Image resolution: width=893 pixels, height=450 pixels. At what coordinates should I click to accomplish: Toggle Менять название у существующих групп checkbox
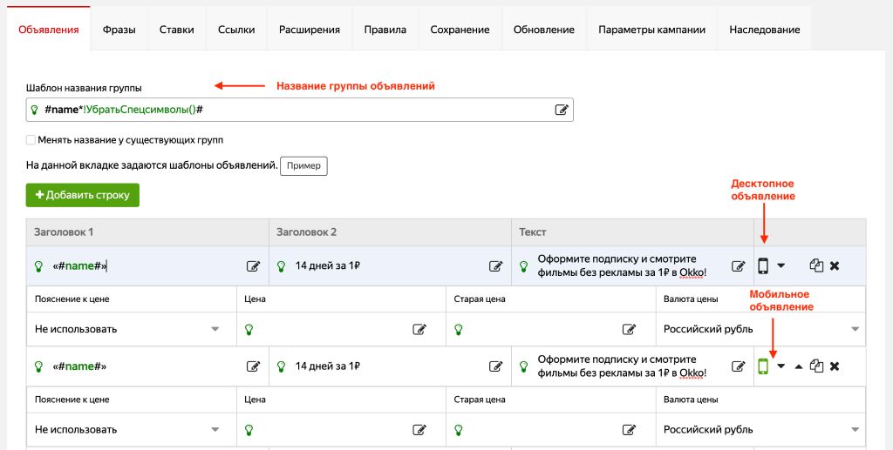tap(31, 139)
